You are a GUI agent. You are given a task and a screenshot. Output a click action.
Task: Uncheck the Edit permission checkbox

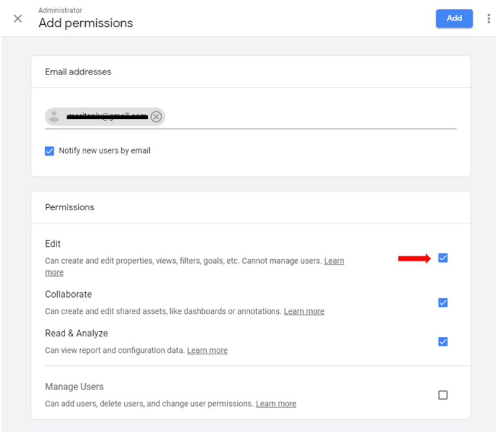443,258
